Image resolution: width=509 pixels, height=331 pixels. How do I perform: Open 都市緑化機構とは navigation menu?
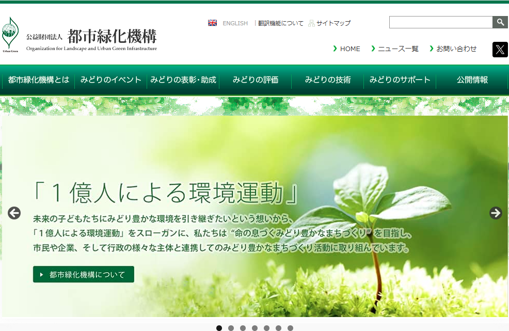pos(39,80)
